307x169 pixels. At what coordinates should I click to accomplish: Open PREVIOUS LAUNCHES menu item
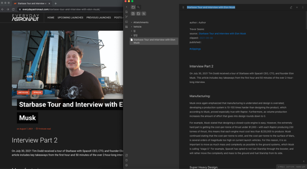pos(98,17)
